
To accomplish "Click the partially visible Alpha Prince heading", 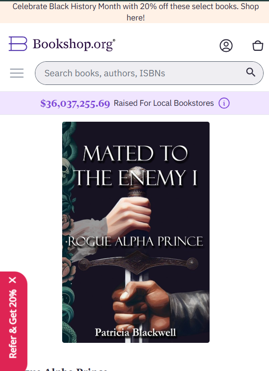I will click(x=66, y=369).
